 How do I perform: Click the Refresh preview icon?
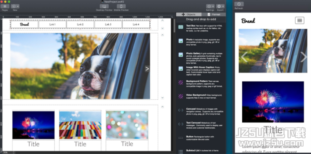click(239, 4)
